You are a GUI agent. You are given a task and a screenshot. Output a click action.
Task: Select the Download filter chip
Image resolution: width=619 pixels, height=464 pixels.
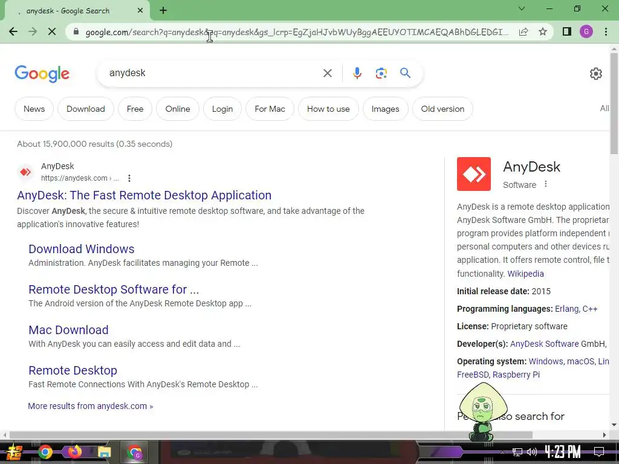click(86, 109)
